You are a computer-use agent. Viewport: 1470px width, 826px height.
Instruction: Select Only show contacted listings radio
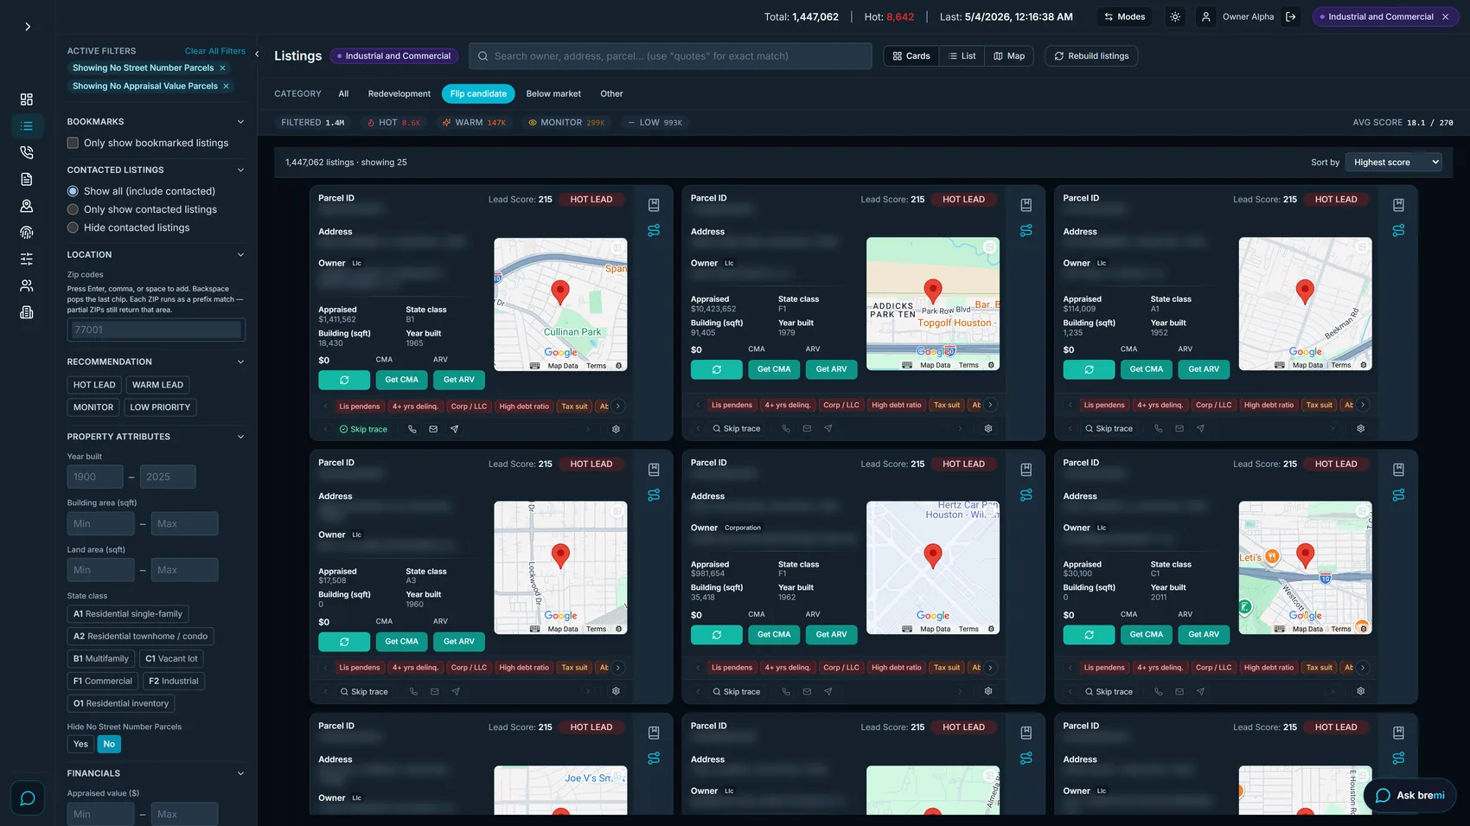(x=73, y=209)
